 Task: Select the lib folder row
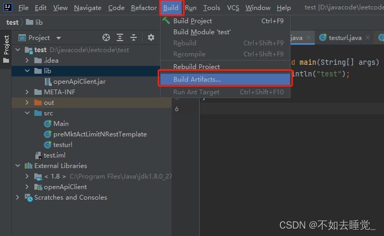(86, 71)
